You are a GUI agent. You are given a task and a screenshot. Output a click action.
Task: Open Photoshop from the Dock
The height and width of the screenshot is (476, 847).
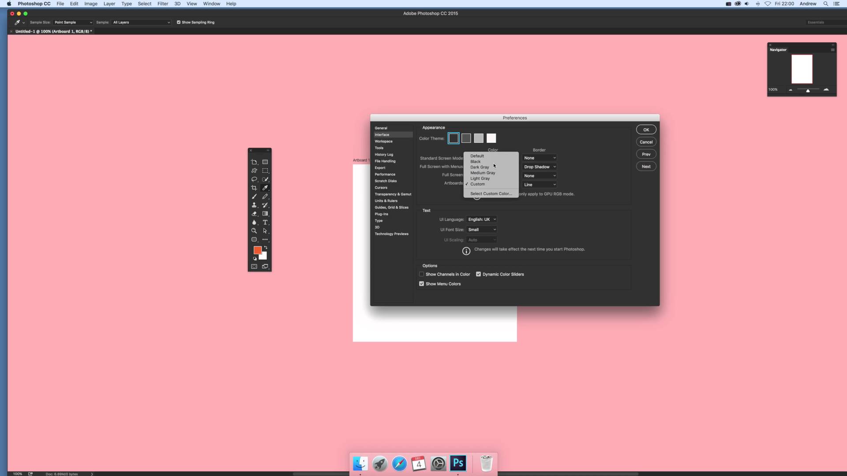point(457,463)
